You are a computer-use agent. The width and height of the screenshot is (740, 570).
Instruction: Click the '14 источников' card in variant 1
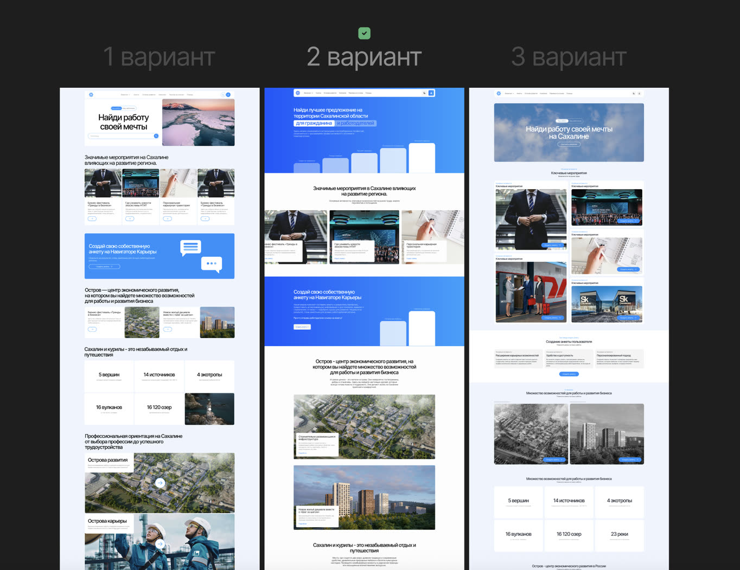pos(159,376)
